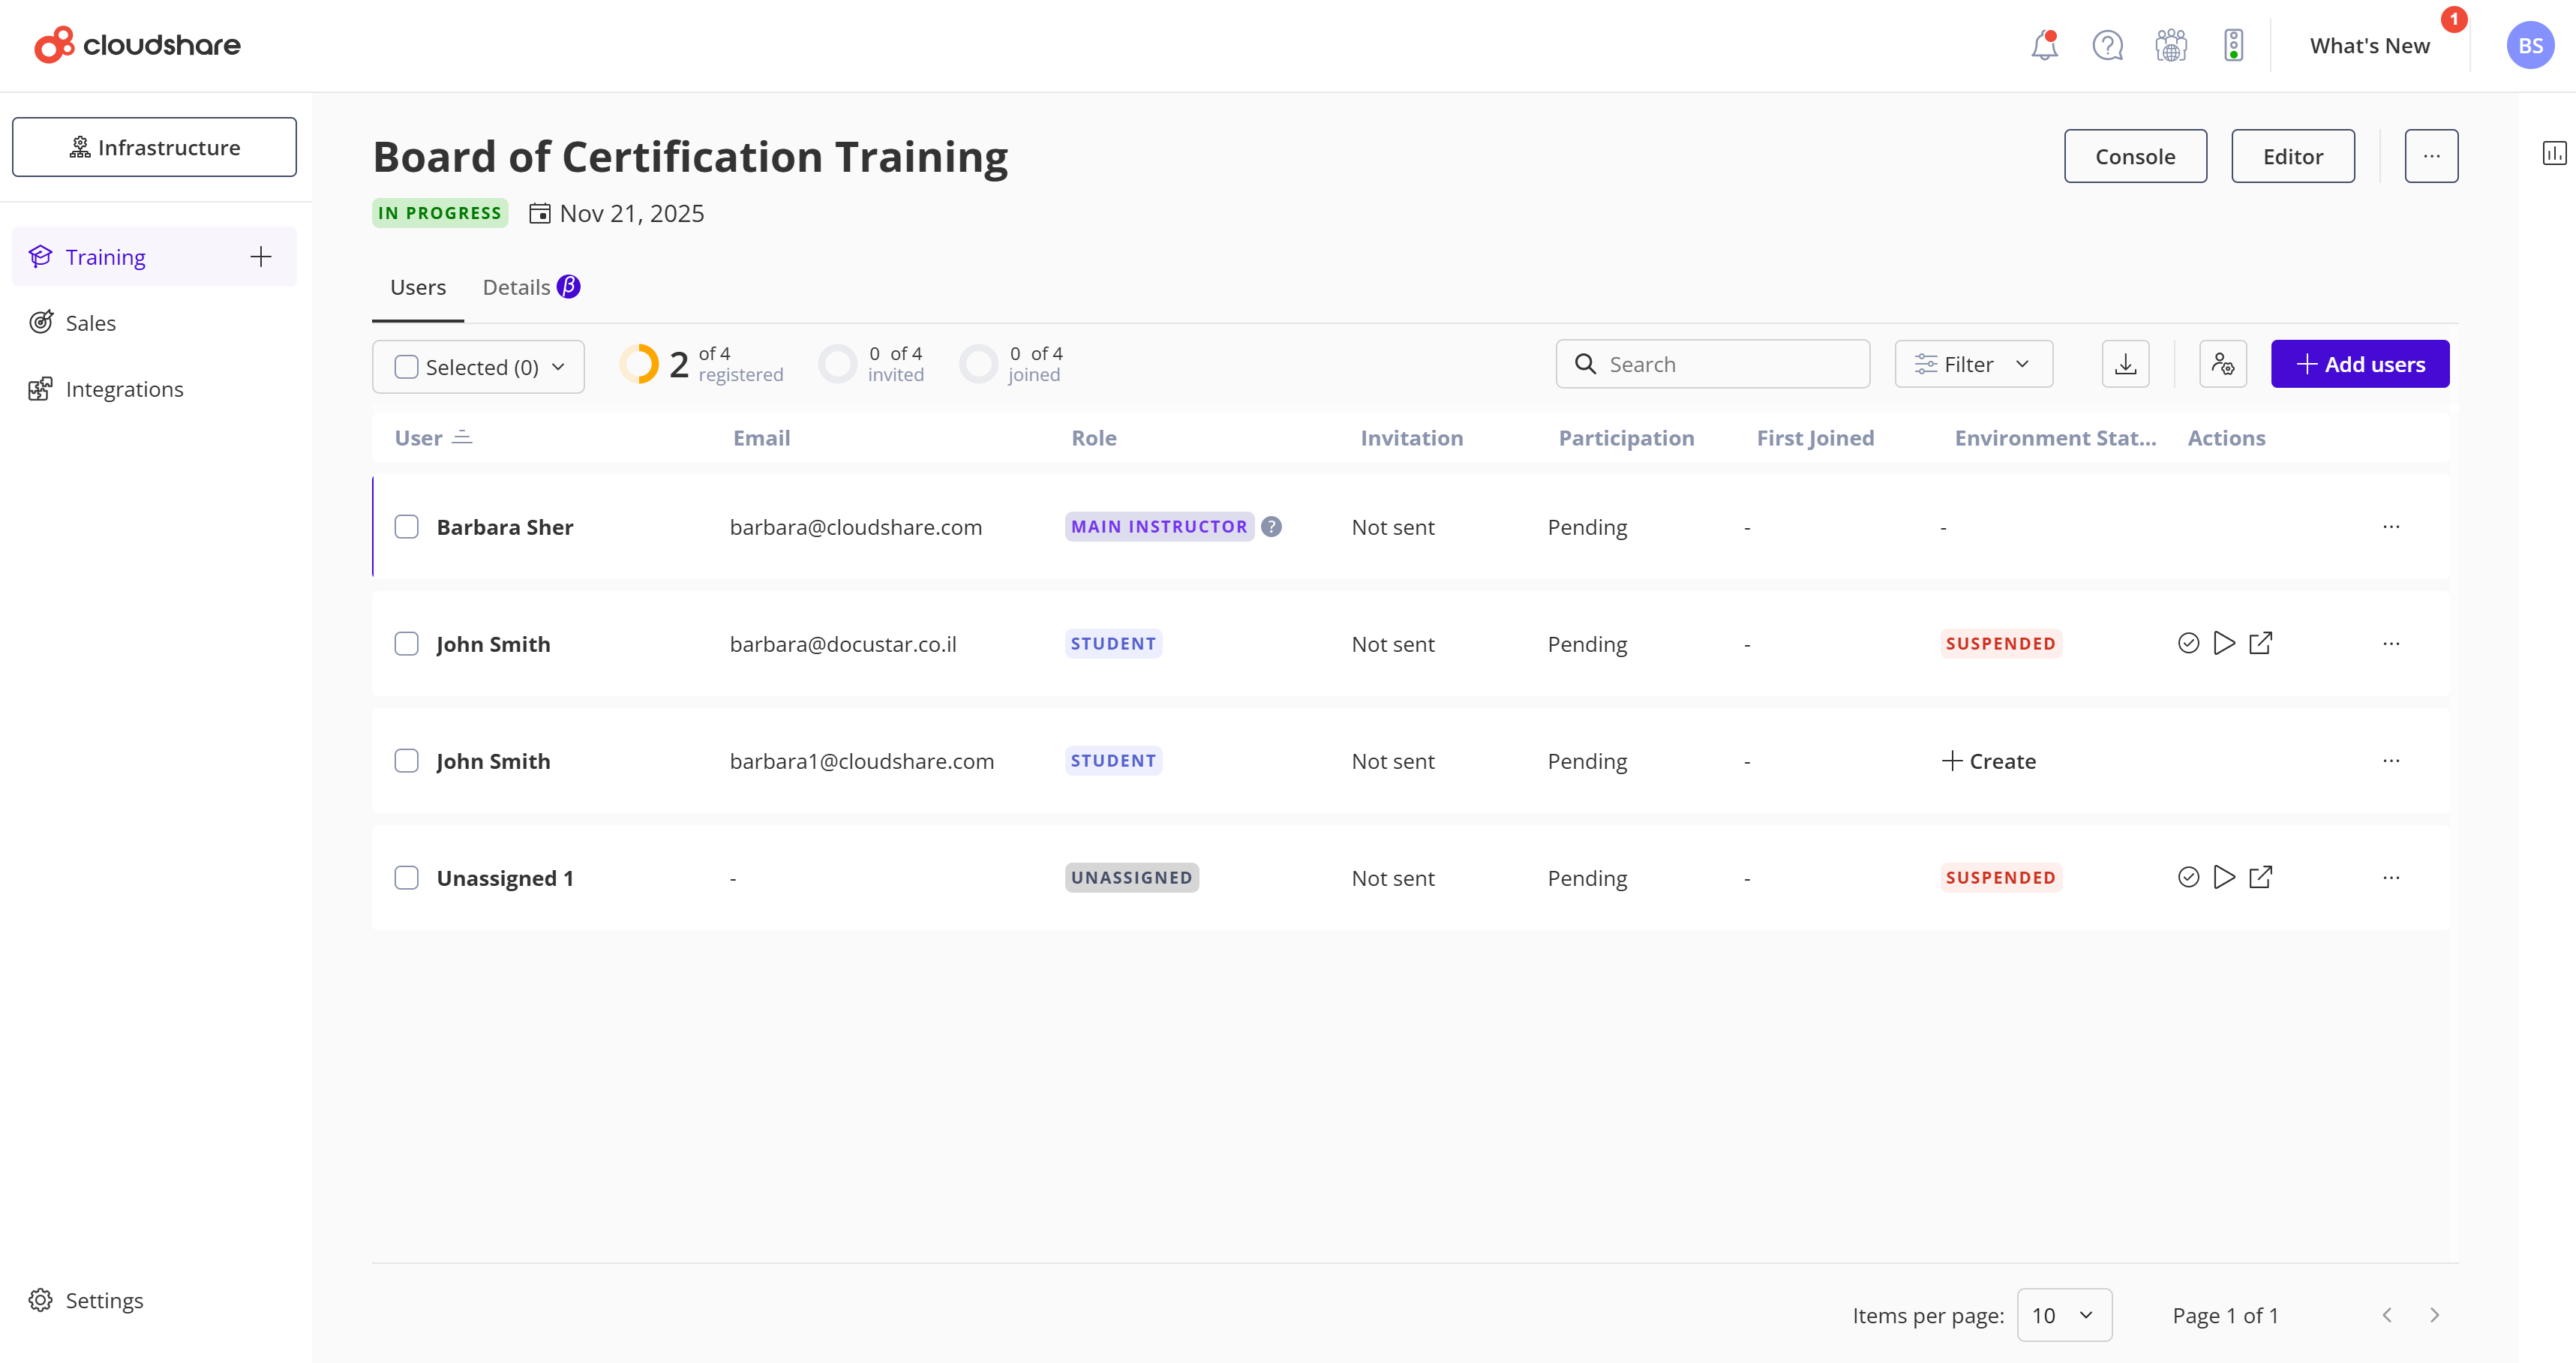The width and height of the screenshot is (2576, 1363).
Task: Open the help question mark icon
Action: pyautogui.click(x=2108, y=45)
